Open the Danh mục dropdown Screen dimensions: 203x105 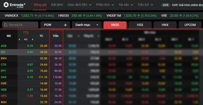87,25
